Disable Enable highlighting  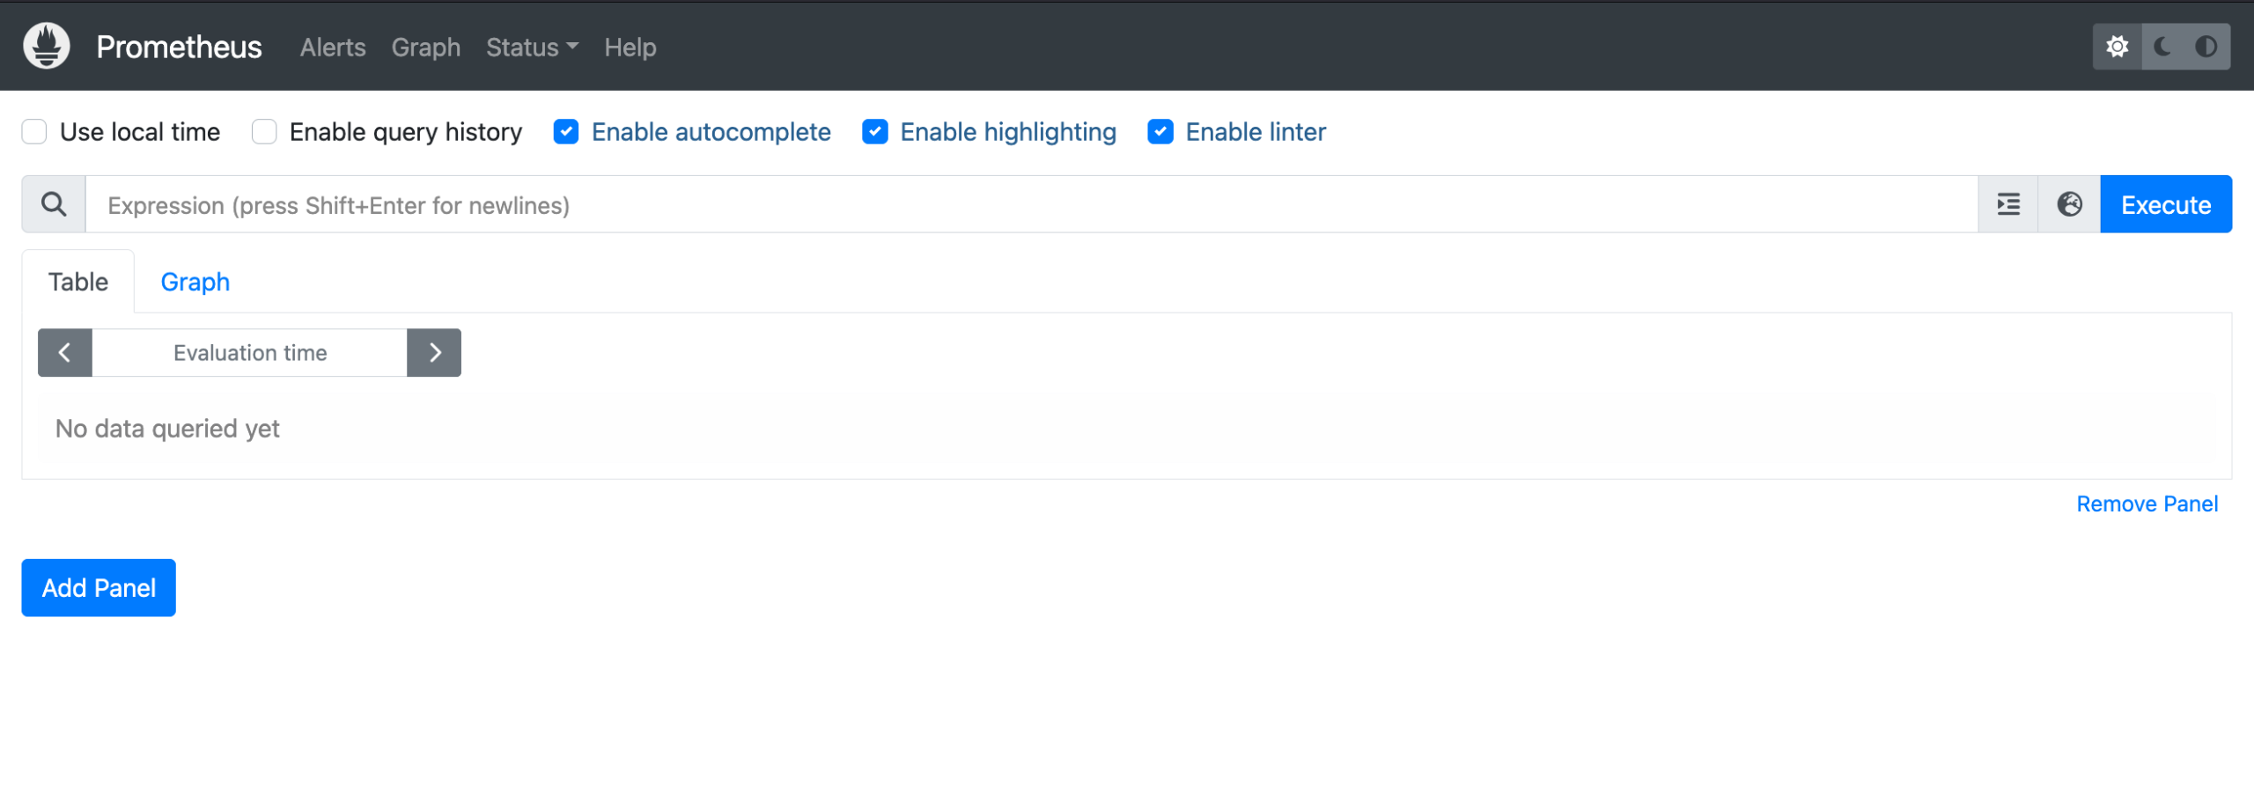point(876,131)
